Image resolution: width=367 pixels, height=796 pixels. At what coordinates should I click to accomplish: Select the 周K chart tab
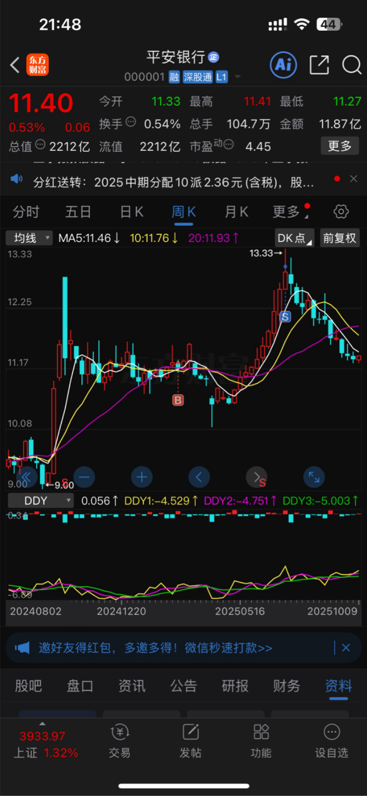[183, 212]
